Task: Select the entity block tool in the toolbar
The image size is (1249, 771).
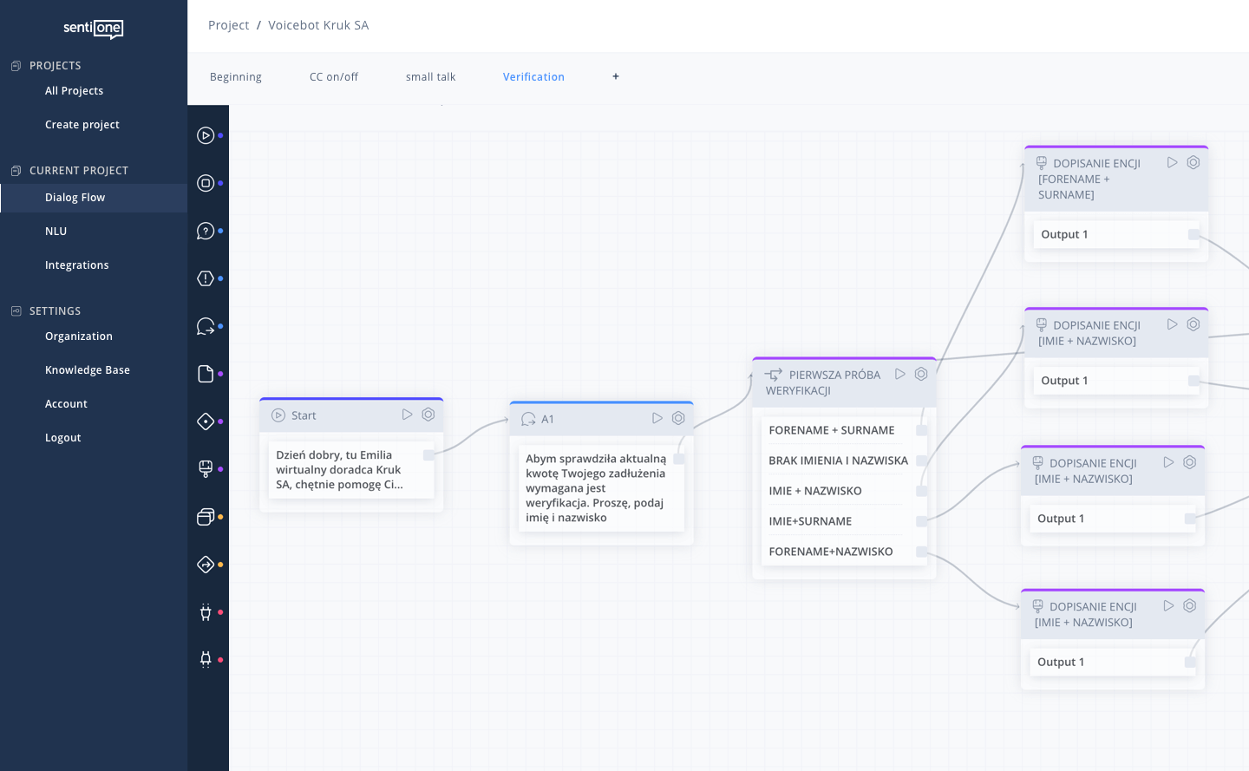Action: point(206,469)
